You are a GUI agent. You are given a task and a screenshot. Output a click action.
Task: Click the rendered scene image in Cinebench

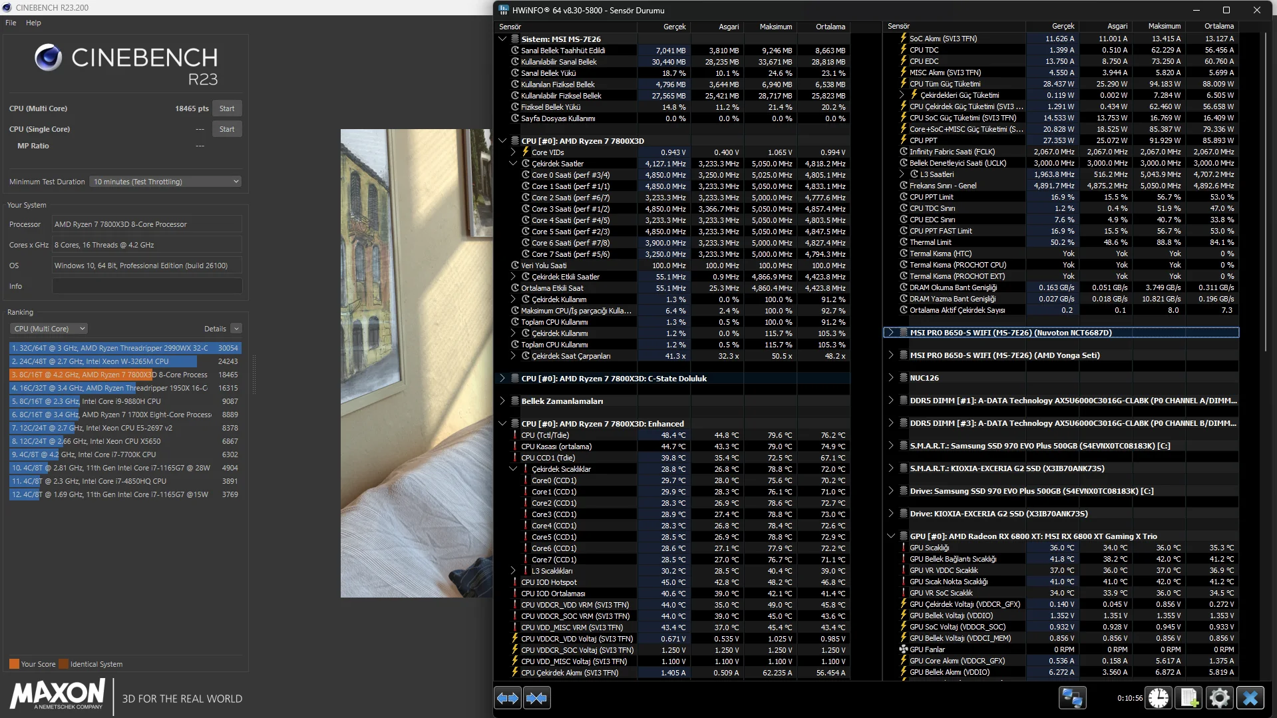tap(415, 363)
